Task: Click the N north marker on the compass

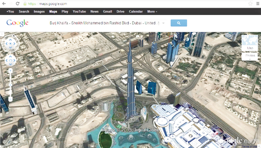Action: click(x=14, y=36)
